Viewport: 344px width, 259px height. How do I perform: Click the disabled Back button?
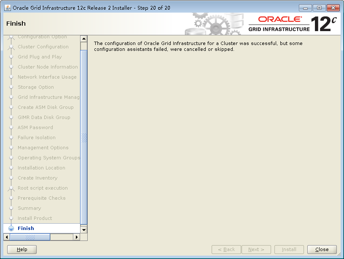pos(226,249)
